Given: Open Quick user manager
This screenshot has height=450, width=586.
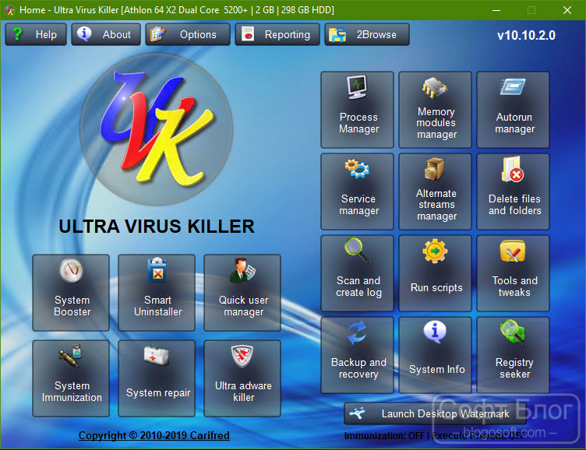Looking at the screenshot, I should pos(242,293).
